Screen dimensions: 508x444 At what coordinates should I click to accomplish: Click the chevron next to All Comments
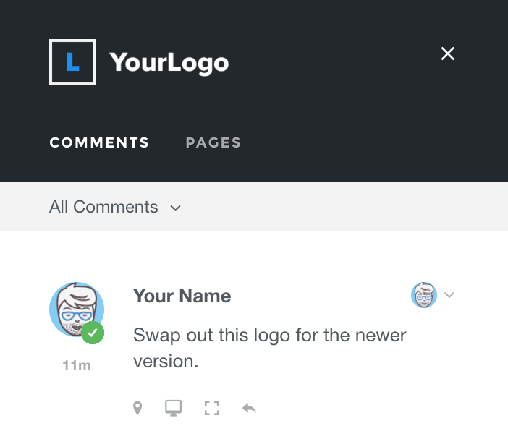(x=175, y=208)
